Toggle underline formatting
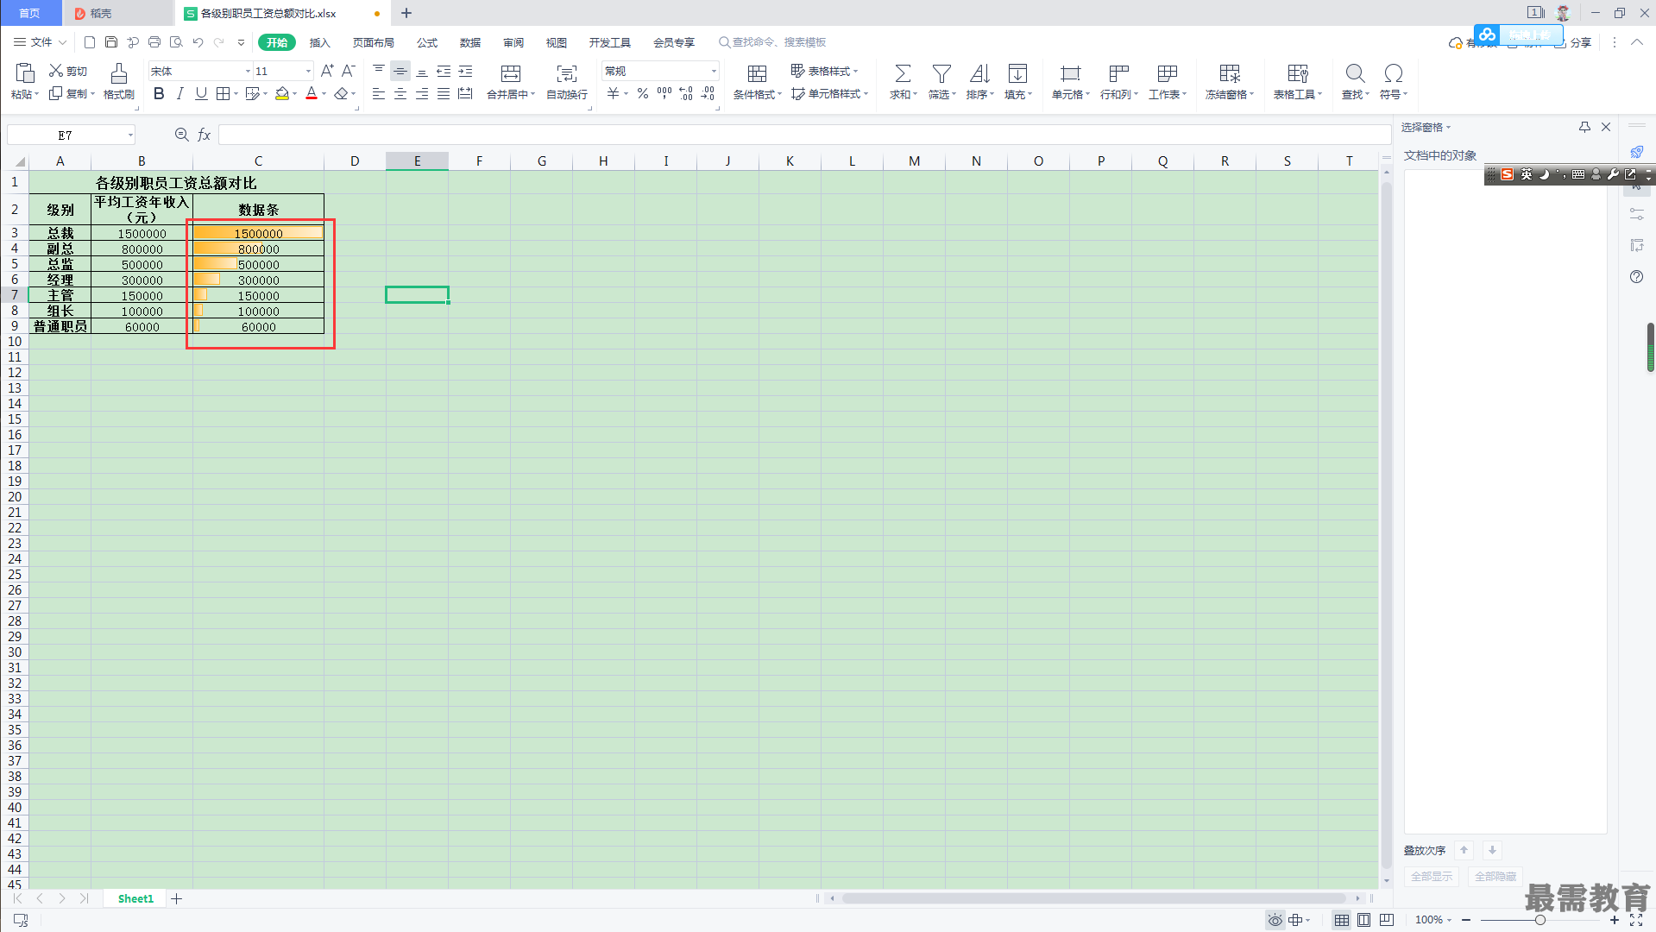1656x932 pixels. click(x=201, y=93)
